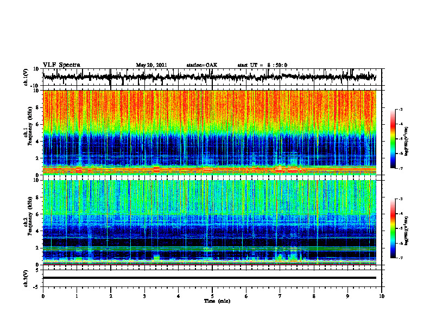The height and width of the screenshot is (332, 430).
Task: Click time axis tick label 0
Action: 43,296
